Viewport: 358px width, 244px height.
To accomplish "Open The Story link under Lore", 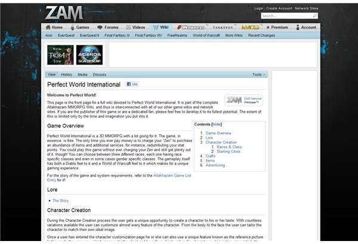I will [60, 200].
